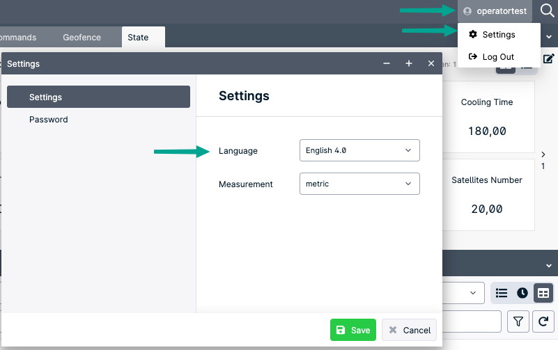Switch to the State tab
Screen dimensions: 558x350
[138, 38]
